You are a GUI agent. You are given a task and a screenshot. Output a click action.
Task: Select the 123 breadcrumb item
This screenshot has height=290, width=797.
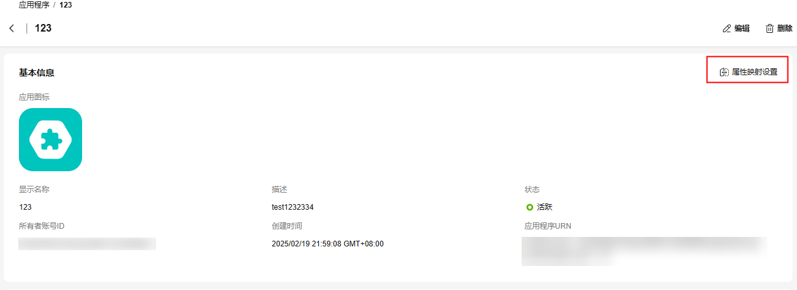(66, 4)
